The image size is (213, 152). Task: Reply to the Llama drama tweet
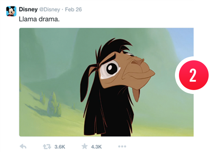(23, 146)
